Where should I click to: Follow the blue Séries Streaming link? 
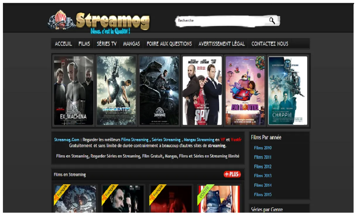[x=166, y=140]
